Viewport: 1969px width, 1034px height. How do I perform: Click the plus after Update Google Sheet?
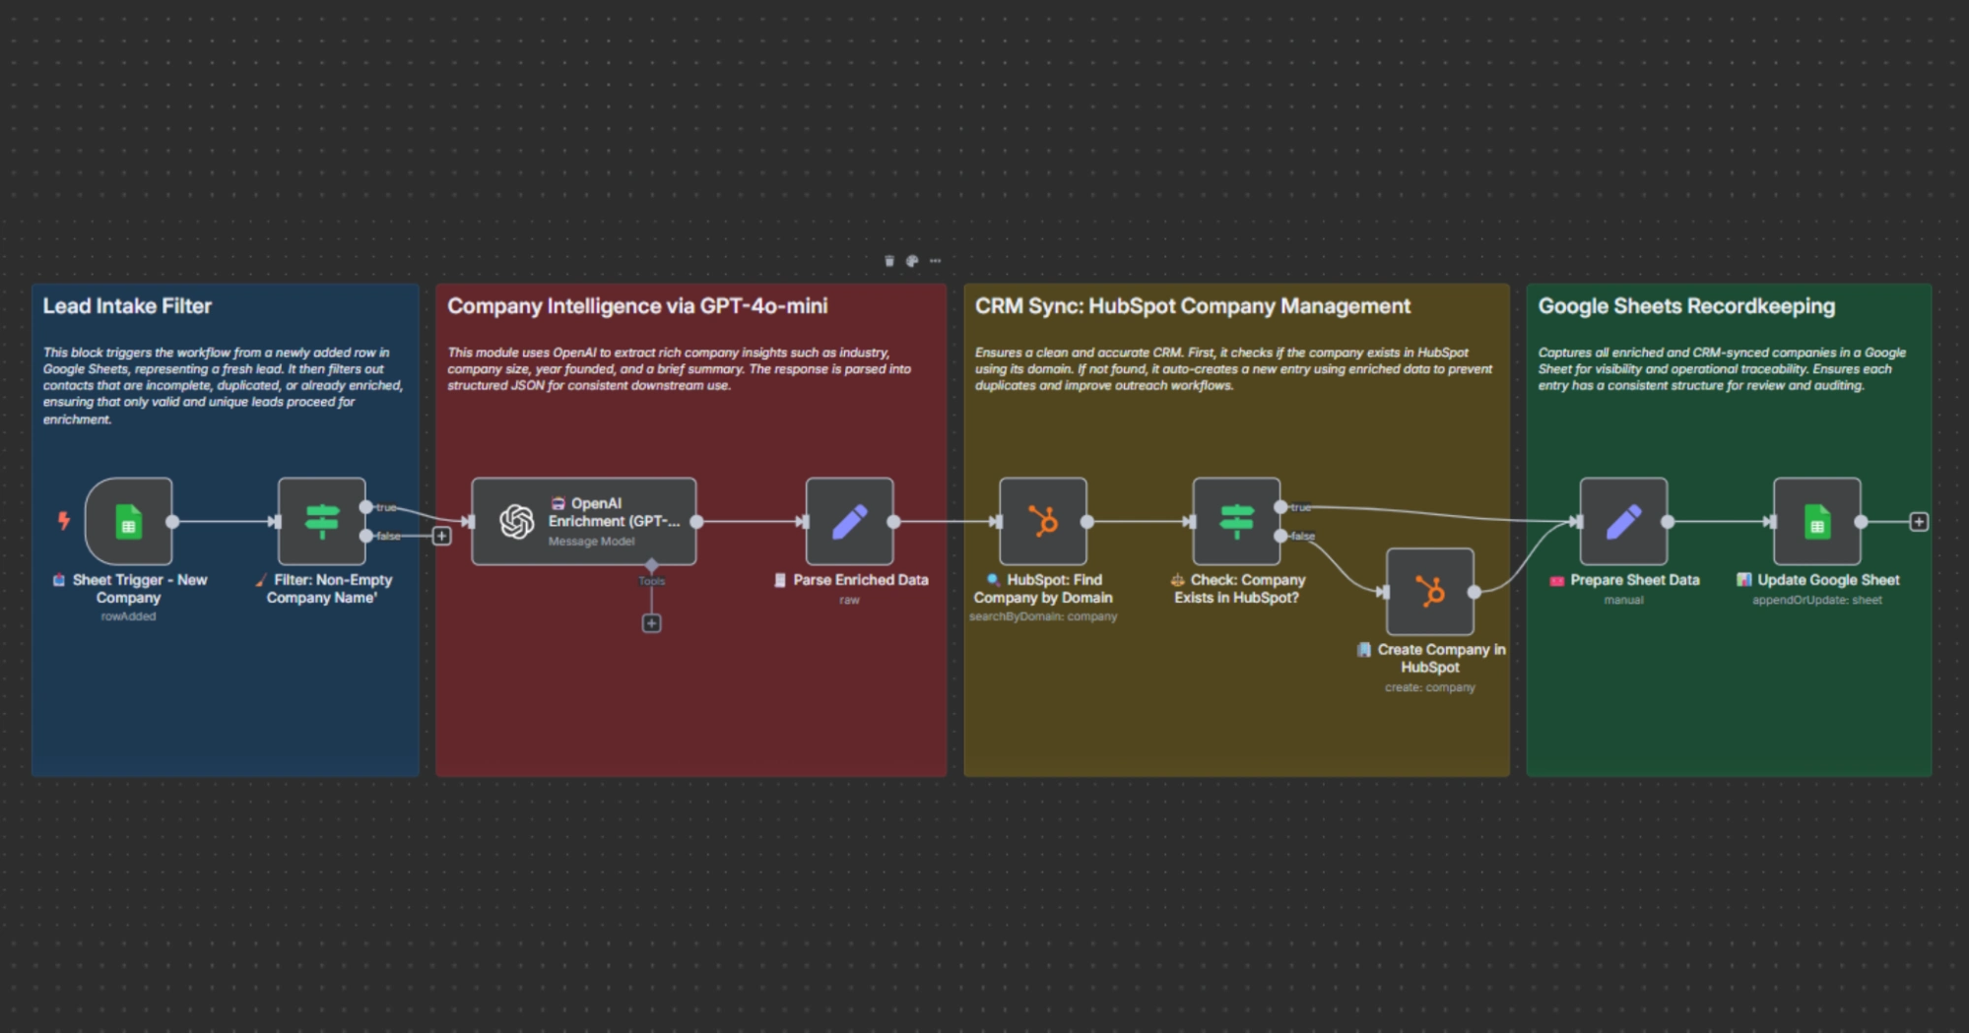click(1920, 522)
